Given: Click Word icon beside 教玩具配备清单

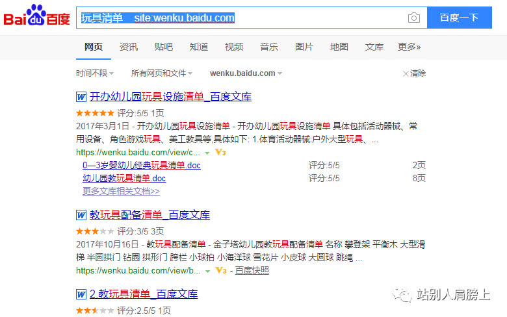Looking at the screenshot, I should [81, 215].
